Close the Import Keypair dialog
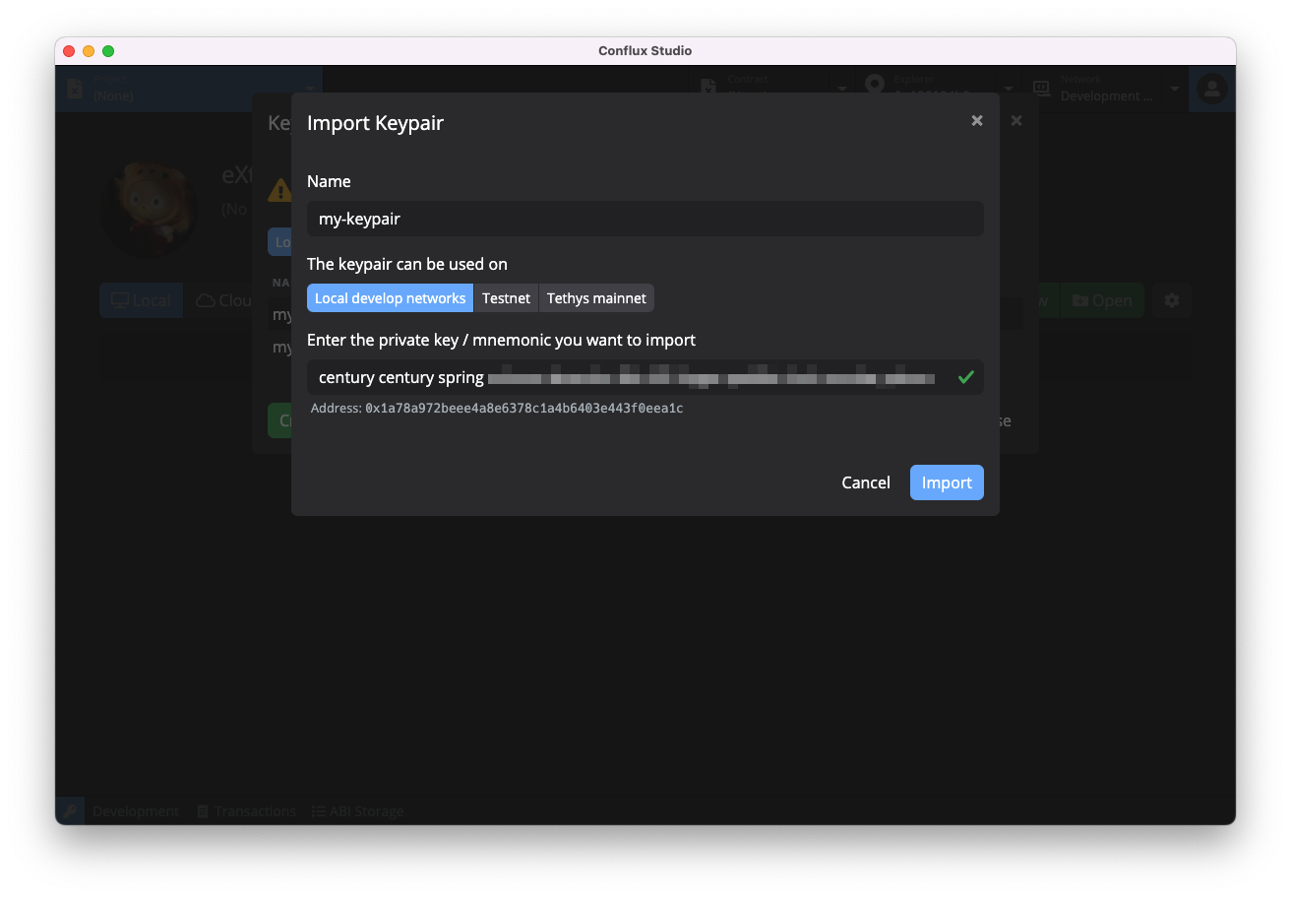 (x=977, y=120)
